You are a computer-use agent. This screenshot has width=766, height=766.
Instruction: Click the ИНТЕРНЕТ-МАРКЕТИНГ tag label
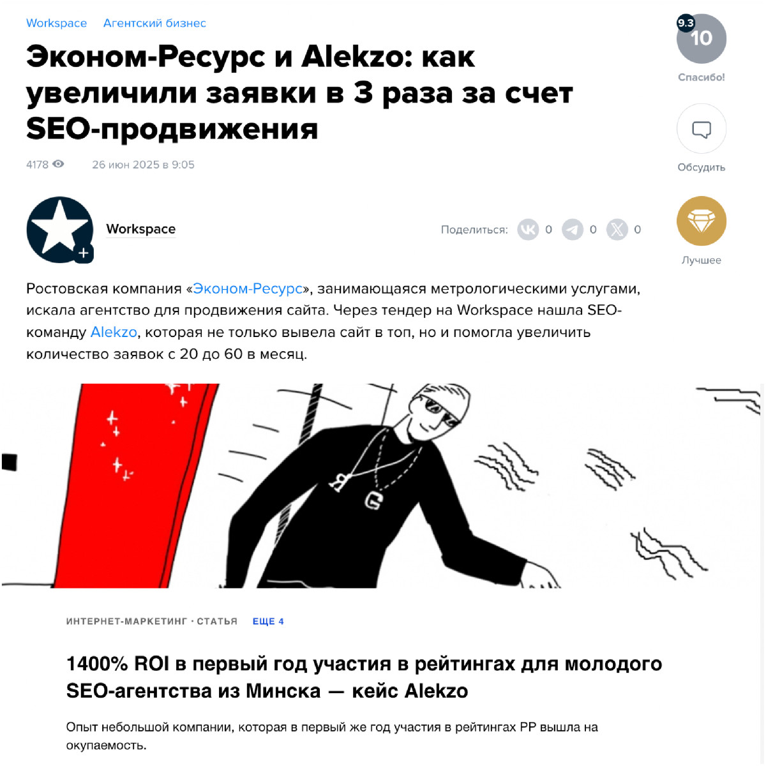tap(127, 621)
